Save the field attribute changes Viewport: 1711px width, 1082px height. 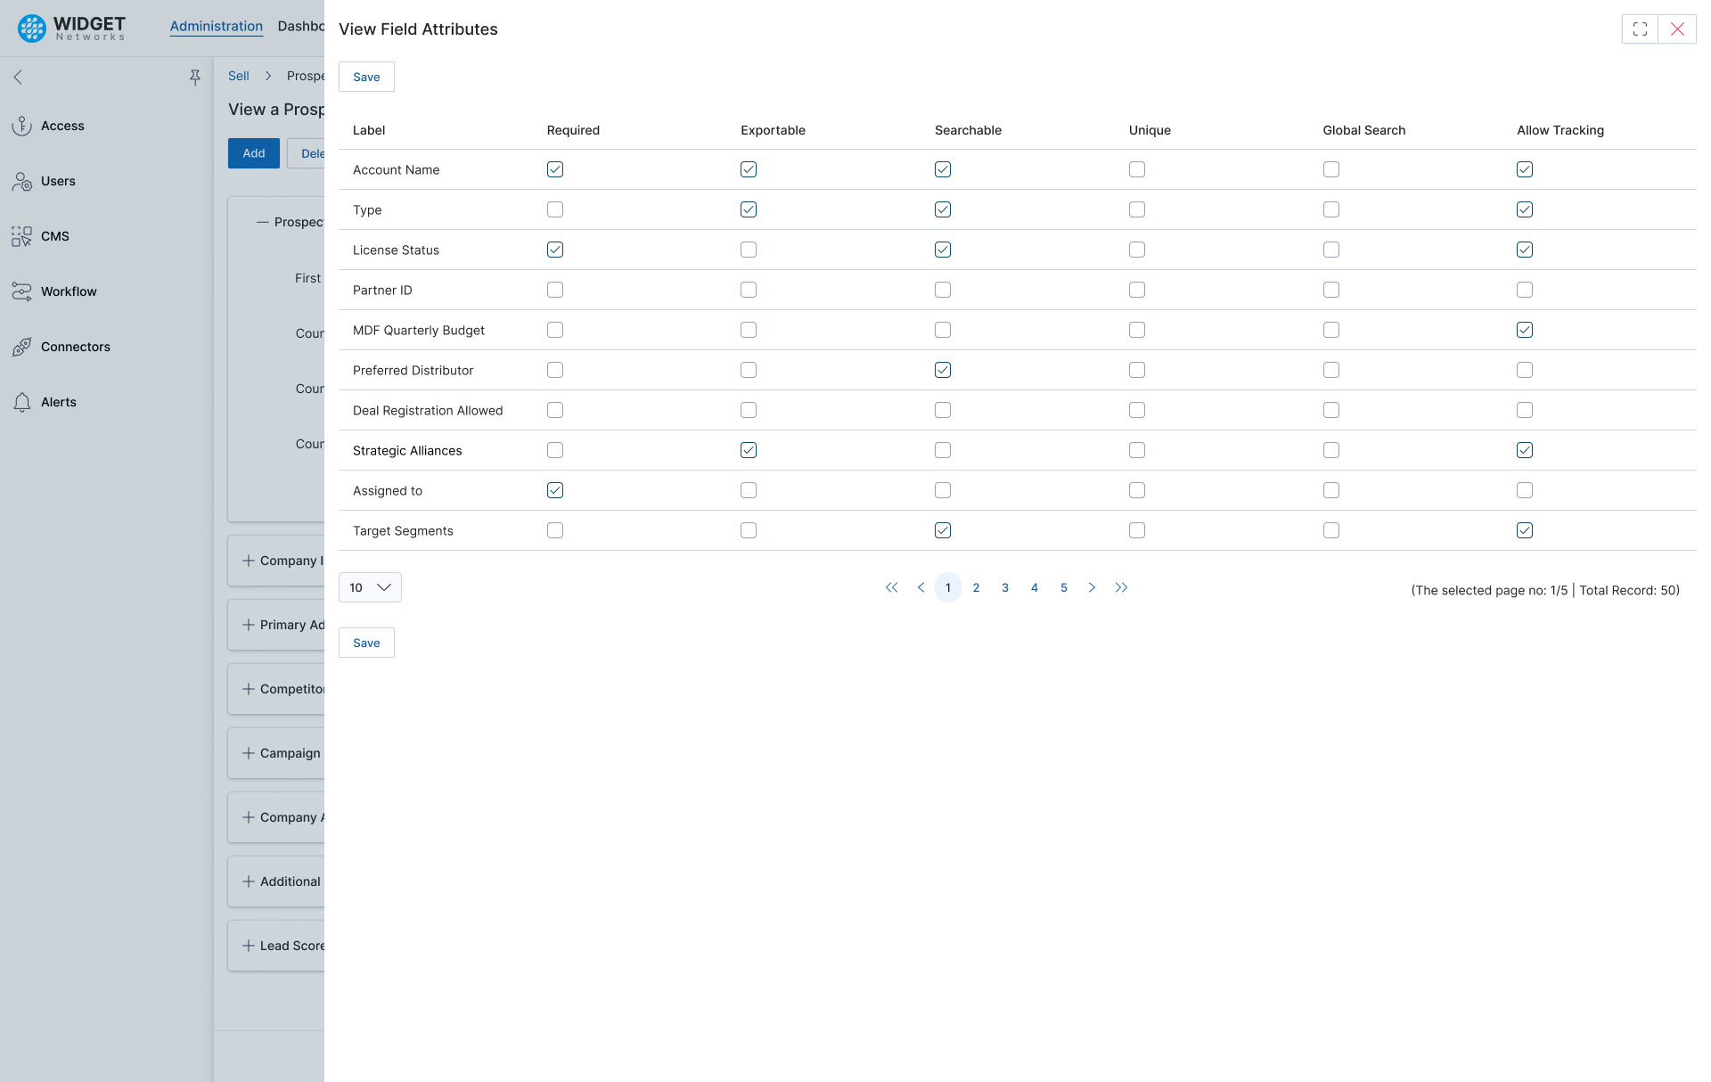click(365, 77)
